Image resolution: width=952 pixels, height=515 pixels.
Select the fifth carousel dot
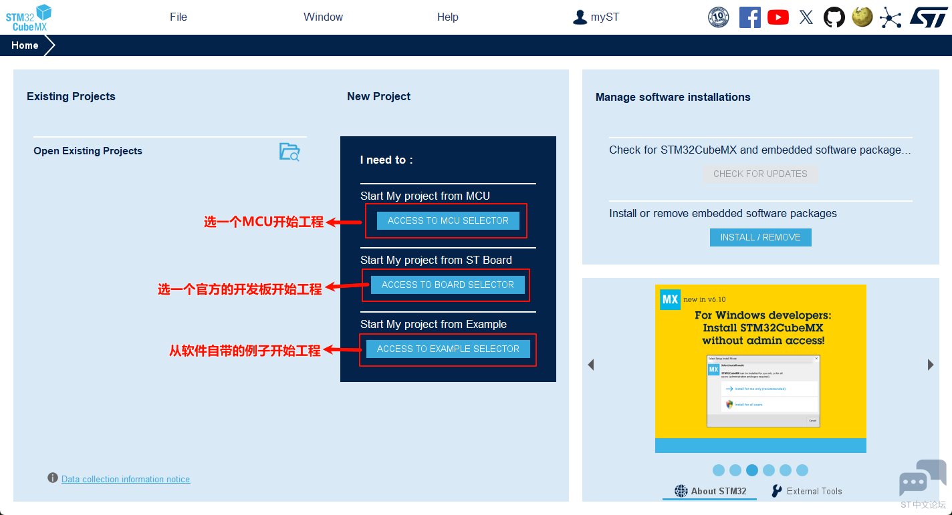(x=786, y=470)
